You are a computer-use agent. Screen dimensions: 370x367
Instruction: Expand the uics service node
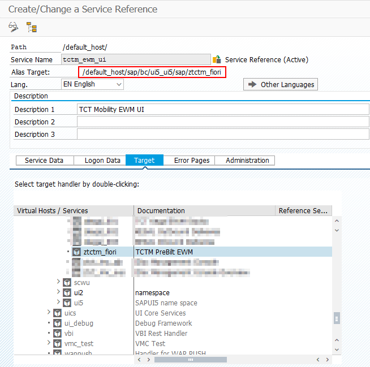[49, 313]
